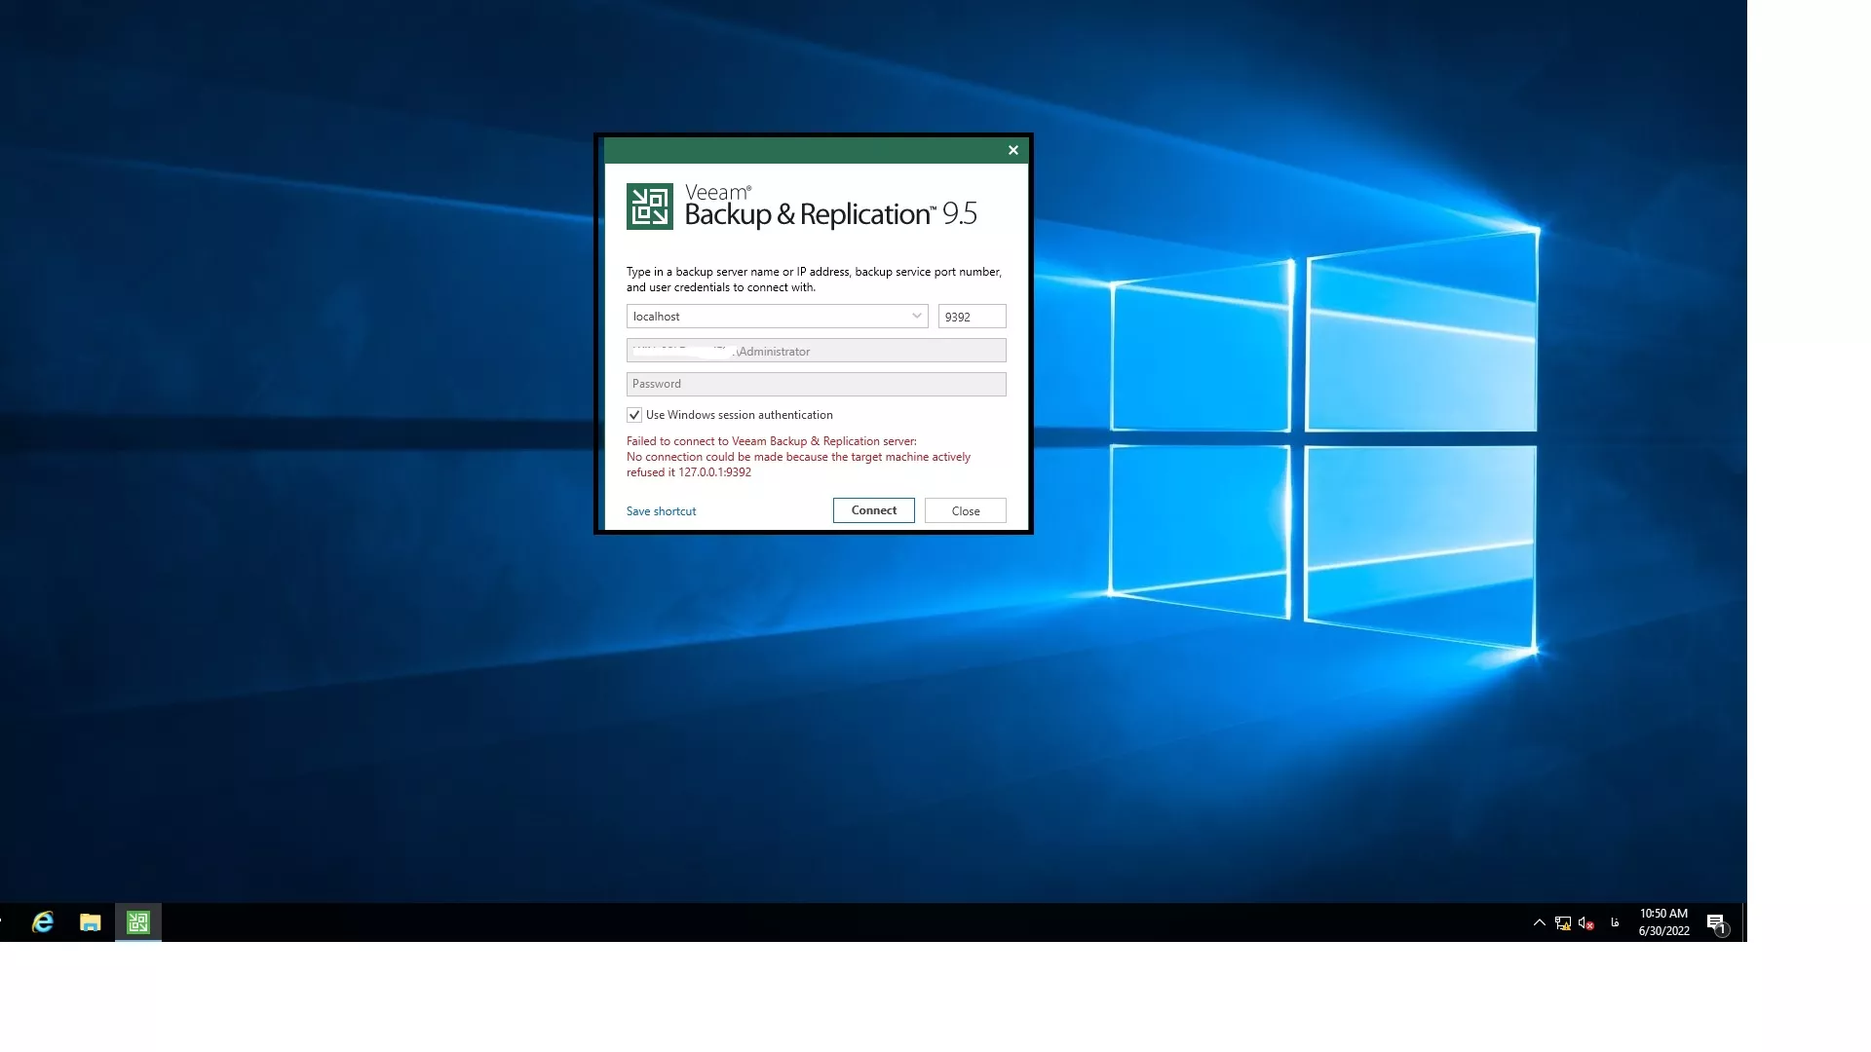The width and height of the screenshot is (1871, 1052).
Task: Uncheck Use Windows session authentication
Action: tap(634, 415)
